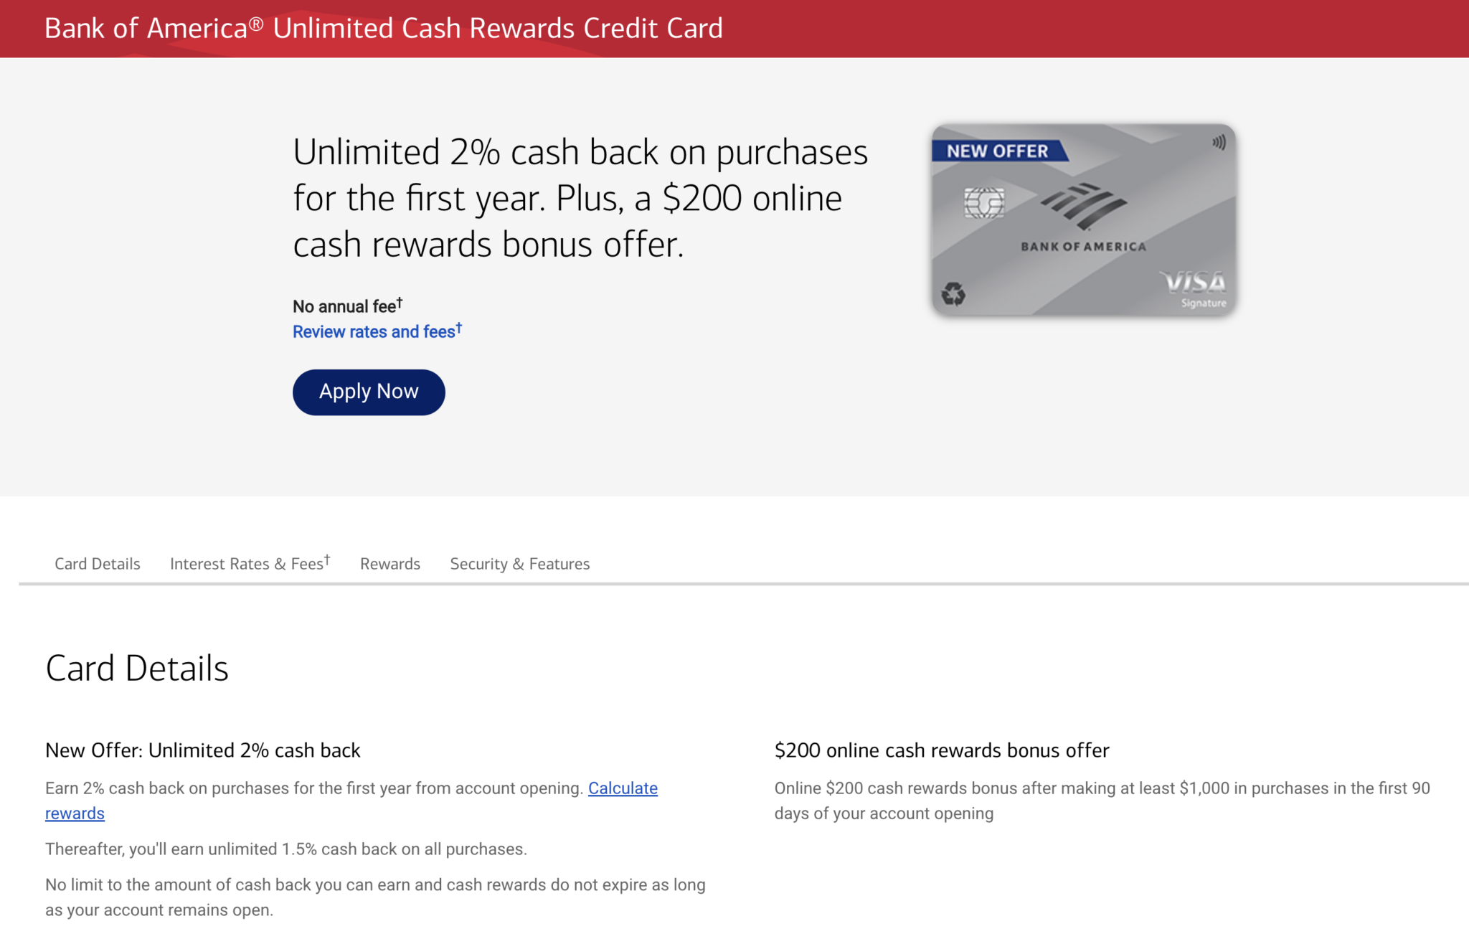Click the contactless payment icon on the card
Image resolution: width=1469 pixels, height=934 pixels.
point(1218,144)
